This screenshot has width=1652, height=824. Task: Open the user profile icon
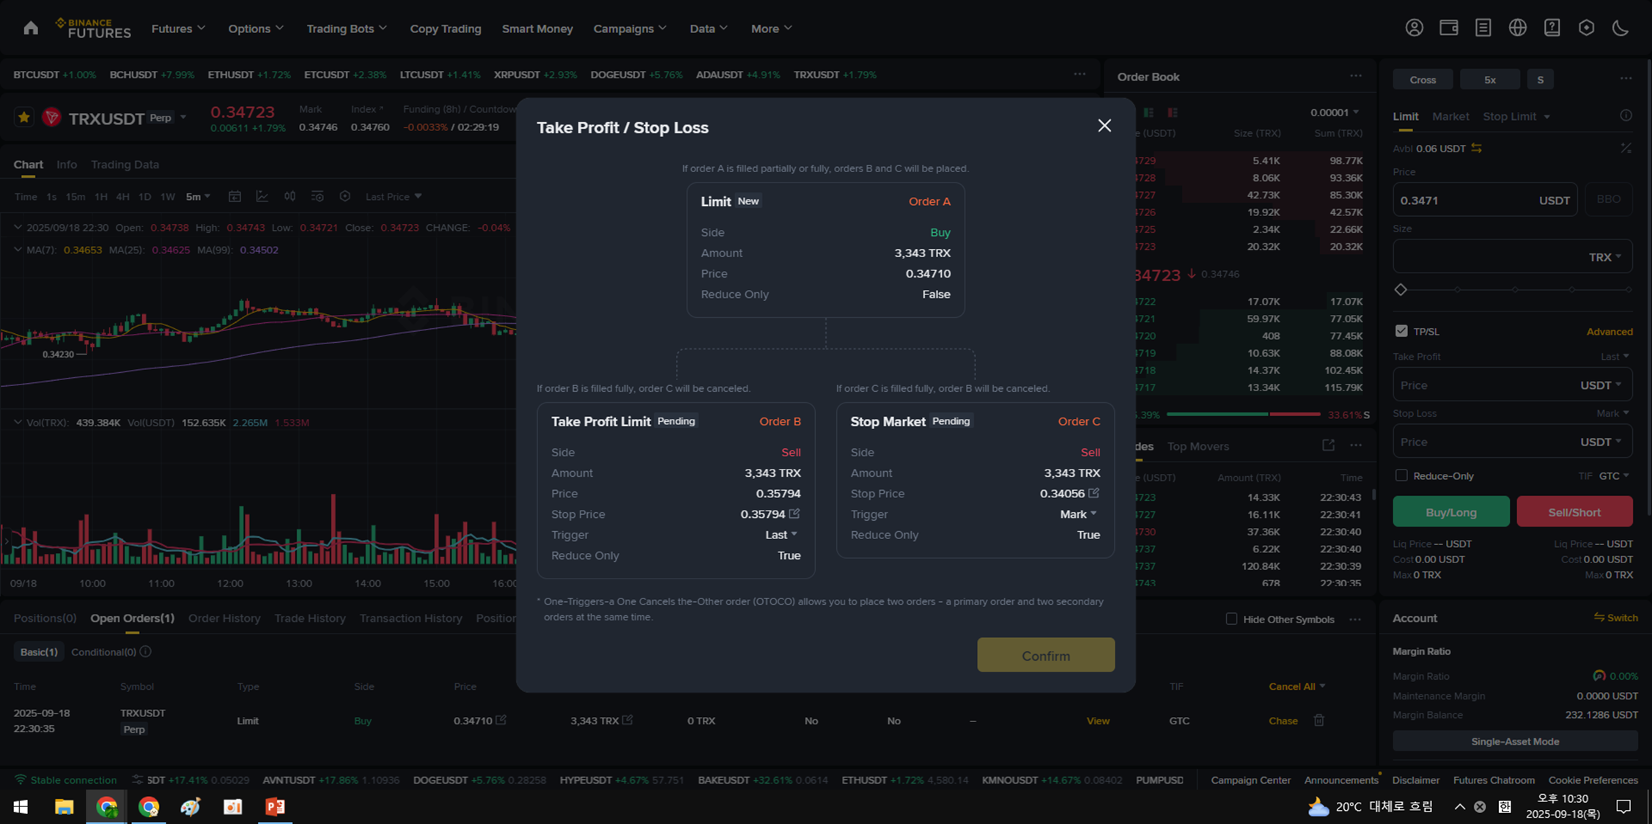pyautogui.click(x=1414, y=28)
